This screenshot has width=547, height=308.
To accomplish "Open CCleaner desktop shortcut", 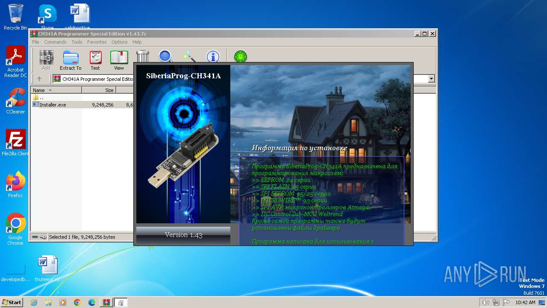I will click(15, 101).
